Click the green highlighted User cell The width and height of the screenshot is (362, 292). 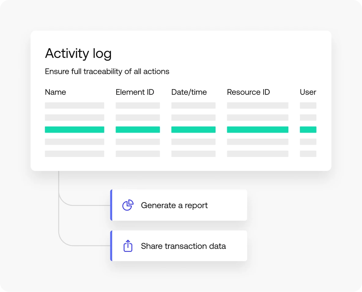(308, 130)
